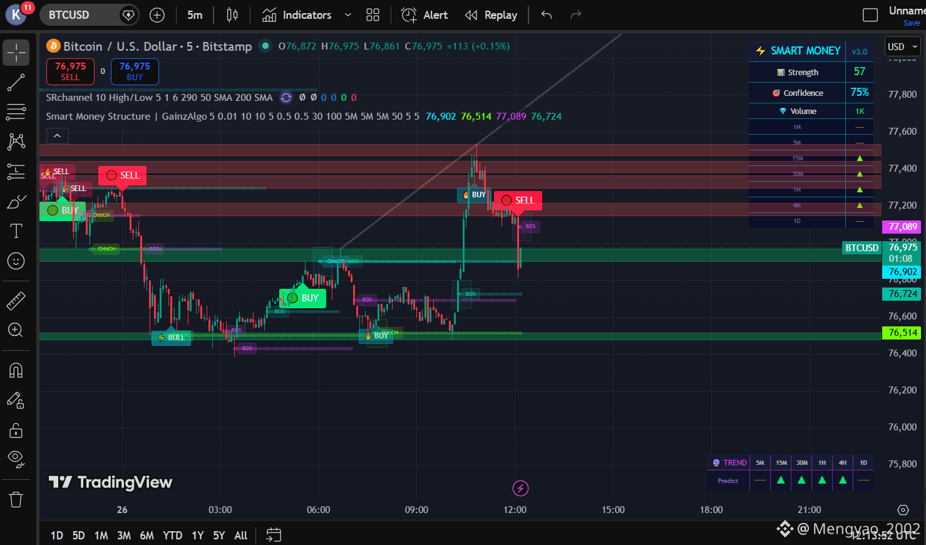Open the emoji and icons tool
This screenshot has height=545, width=926.
16,261
